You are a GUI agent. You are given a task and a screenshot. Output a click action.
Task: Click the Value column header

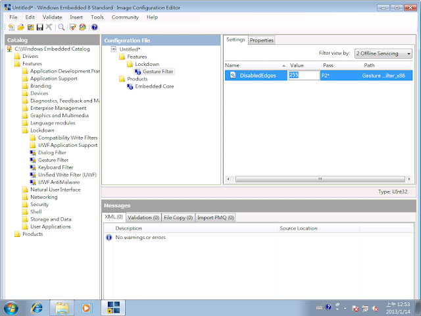[303, 65]
